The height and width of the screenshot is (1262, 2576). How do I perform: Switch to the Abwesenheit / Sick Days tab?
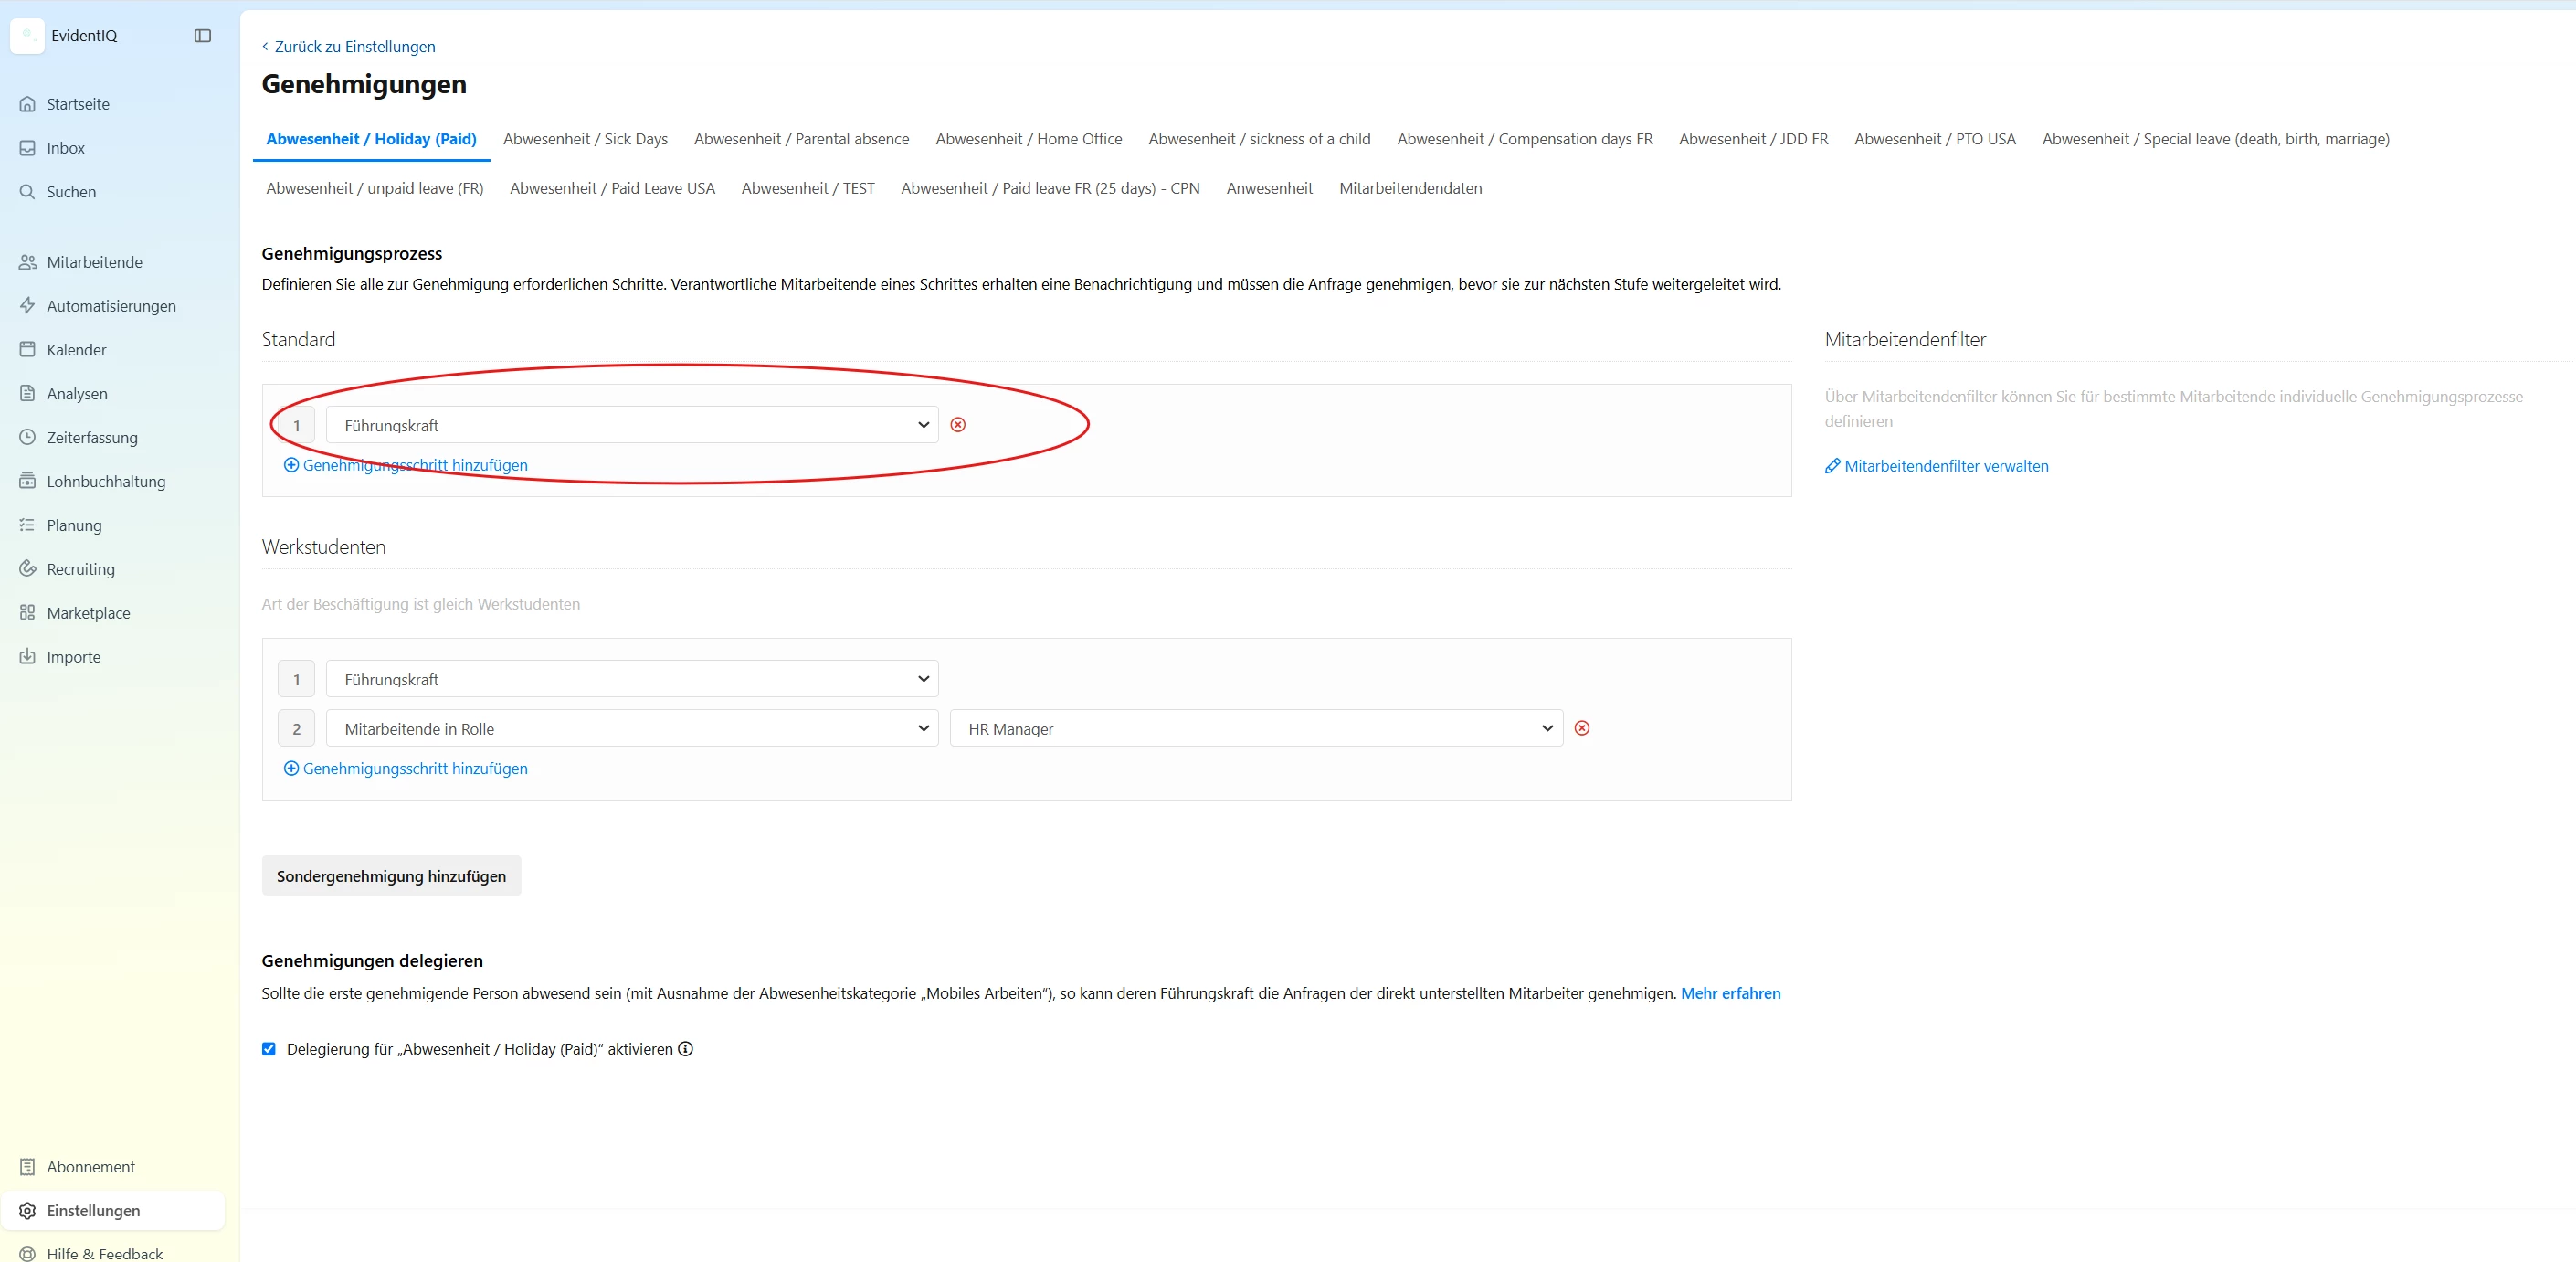585,139
